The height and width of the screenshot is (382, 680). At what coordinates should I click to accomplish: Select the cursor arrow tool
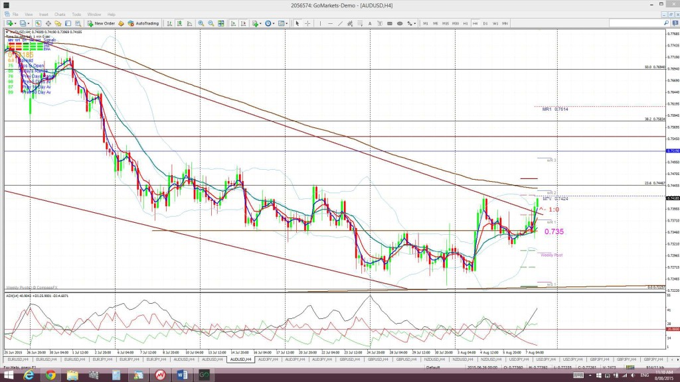297,23
